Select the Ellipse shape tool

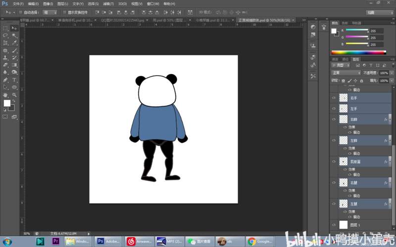click(14, 87)
